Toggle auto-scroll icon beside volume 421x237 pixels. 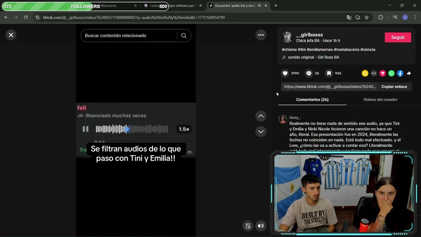(248, 226)
